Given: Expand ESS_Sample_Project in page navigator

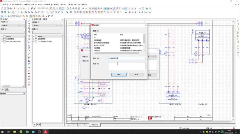Looking at the screenshot, I should tap(2, 42).
